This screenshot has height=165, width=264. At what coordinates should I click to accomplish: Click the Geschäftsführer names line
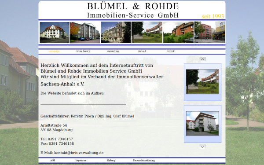coord(87,116)
